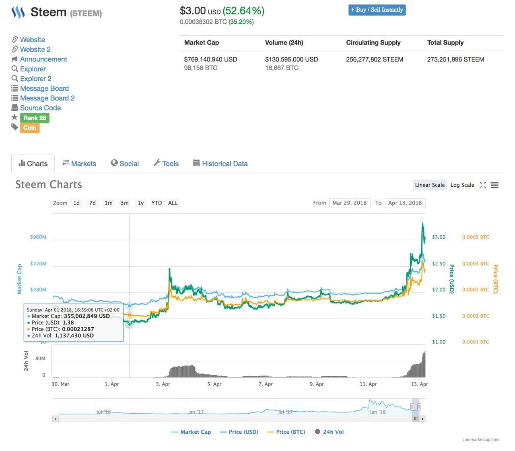Click the Market Cap column header
This screenshot has height=451, width=515.
pyautogui.click(x=202, y=43)
